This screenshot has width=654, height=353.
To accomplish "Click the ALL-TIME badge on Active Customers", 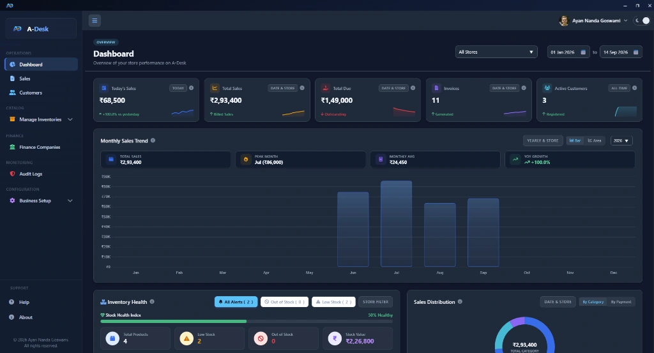I will pyautogui.click(x=619, y=88).
